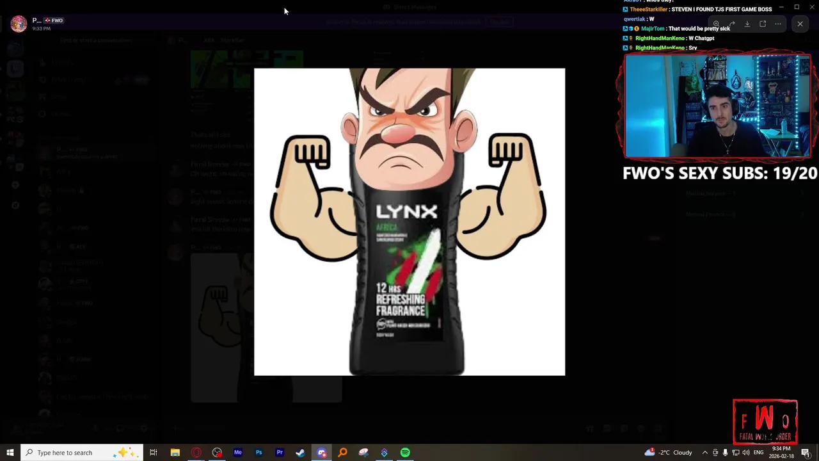
Task: Click the enlarged LYNX shower gel image
Action: (x=409, y=222)
